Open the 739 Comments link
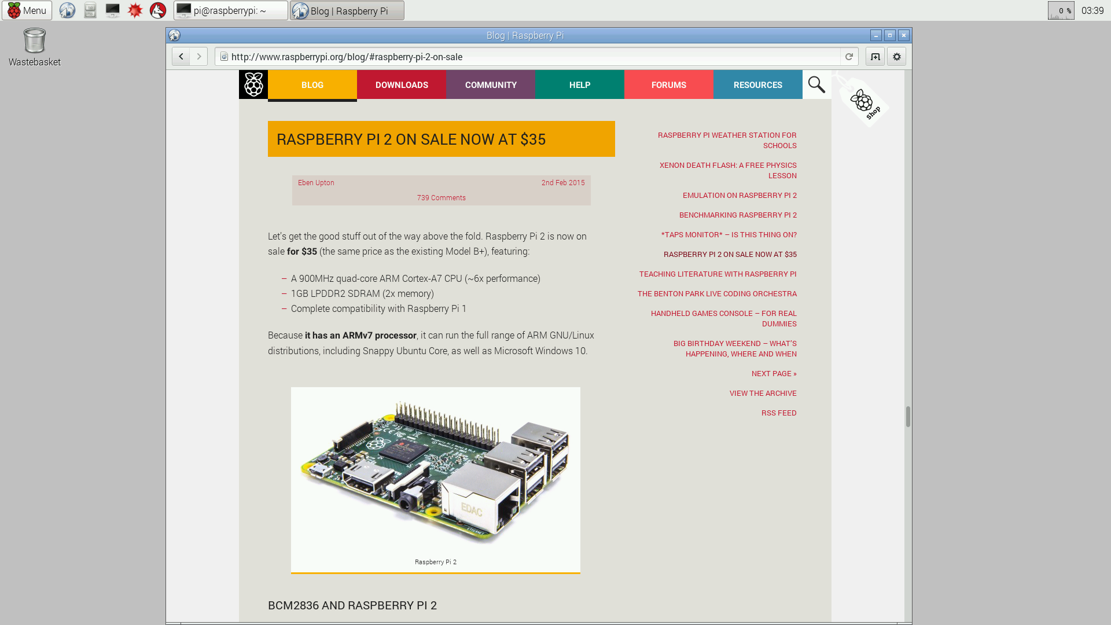The width and height of the screenshot is (1111, 625). tap(441, 198)
